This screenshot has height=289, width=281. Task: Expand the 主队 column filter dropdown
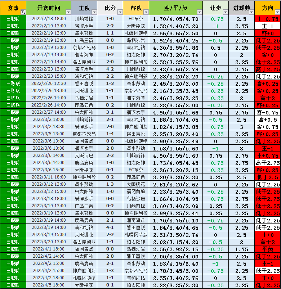(94, 12)
